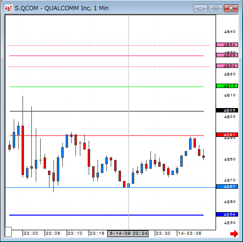Select the pink 4634 price label

click(x=227, y=45)
